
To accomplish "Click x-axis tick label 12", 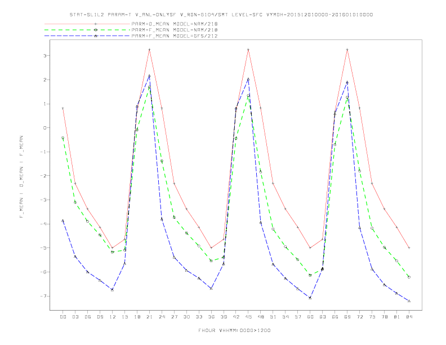I will point(113,317).
